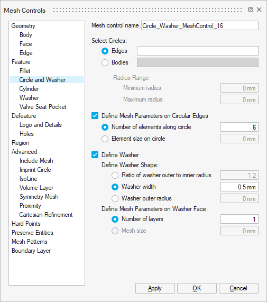Click the Apply button

tap(155, 288)
